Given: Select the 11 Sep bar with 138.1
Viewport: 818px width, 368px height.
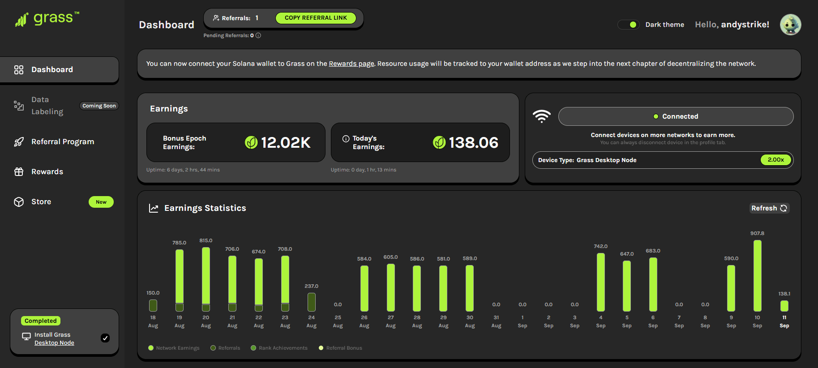Looking at the screenshot, I should (x=784, y=306).
